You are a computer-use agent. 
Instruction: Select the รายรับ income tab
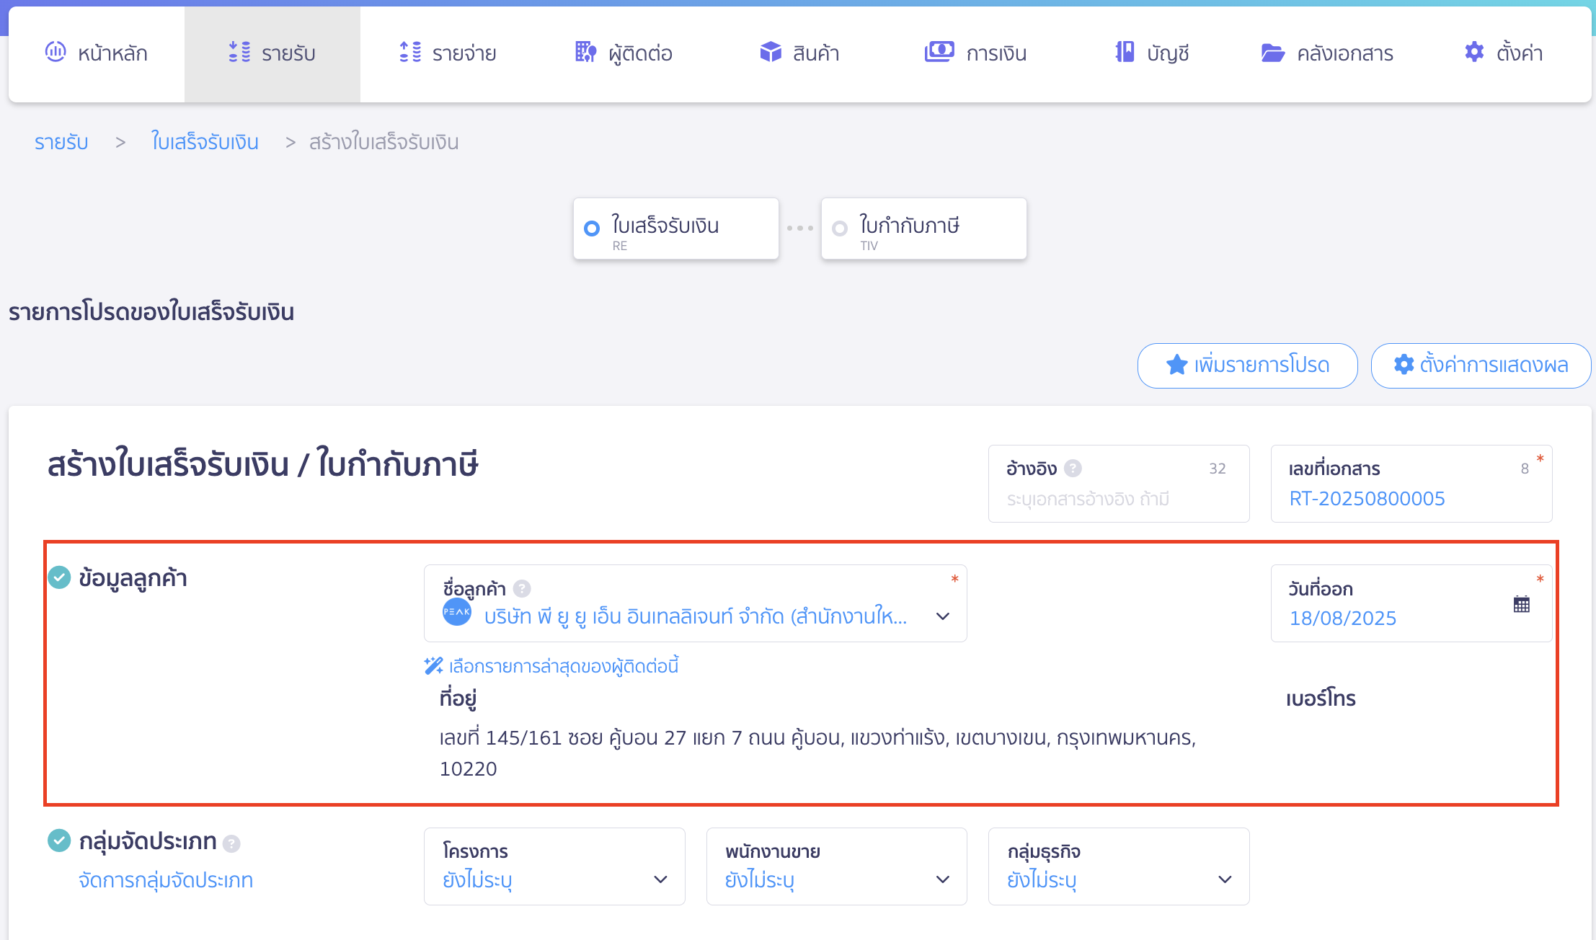(x=272, y=53)
